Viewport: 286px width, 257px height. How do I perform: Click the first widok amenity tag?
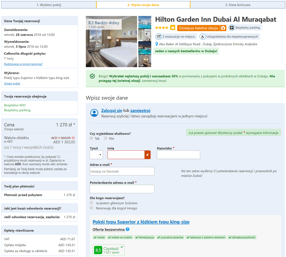(x=99, y=237)
